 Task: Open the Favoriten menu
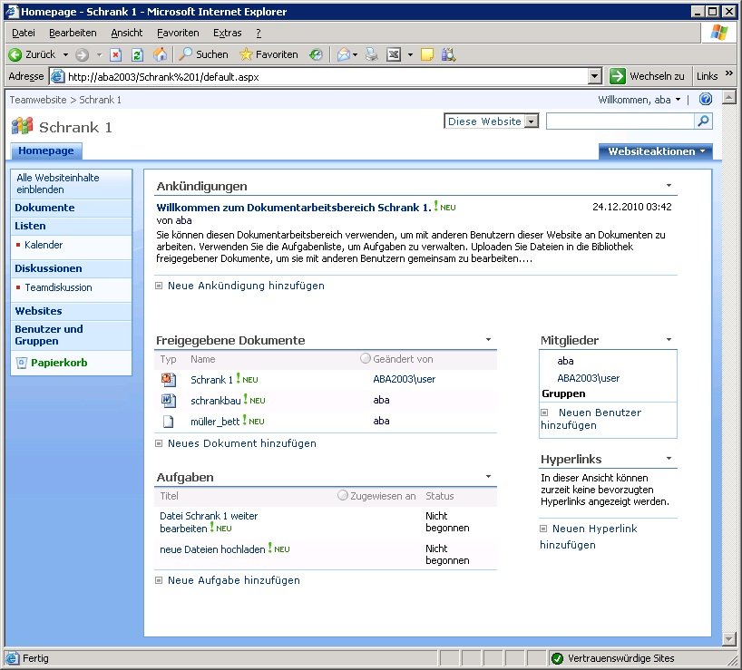pyautogui.click(x=178, y=33)
